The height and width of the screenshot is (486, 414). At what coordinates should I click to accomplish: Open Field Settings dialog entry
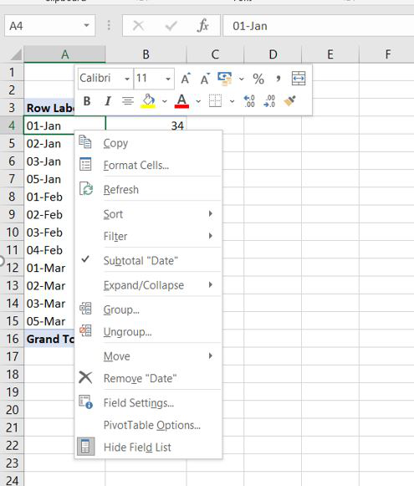[148, 402]
